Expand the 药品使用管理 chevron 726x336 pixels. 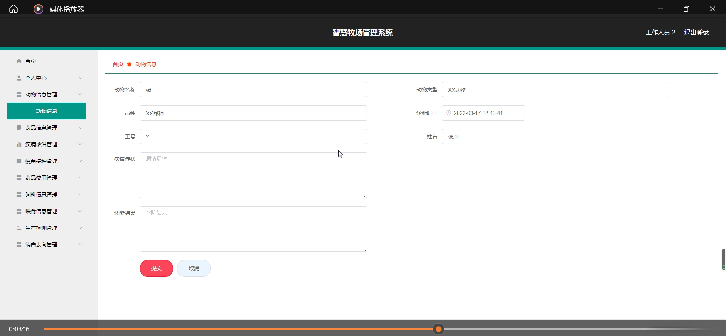pyautogui.click(x=80, y=178)
